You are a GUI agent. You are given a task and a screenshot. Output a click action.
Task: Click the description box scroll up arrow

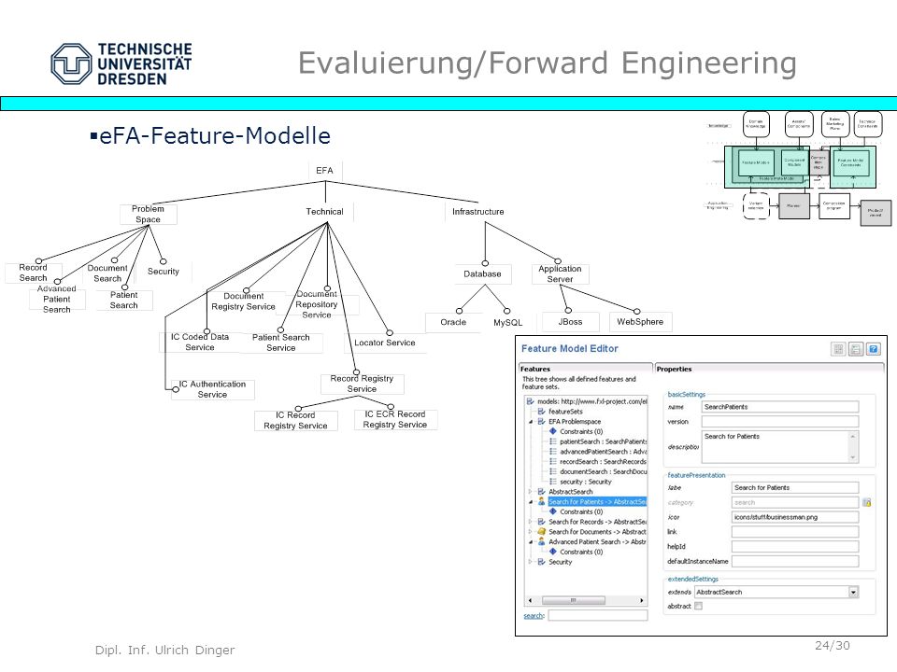pyautogui.click(x=852, y=436)
